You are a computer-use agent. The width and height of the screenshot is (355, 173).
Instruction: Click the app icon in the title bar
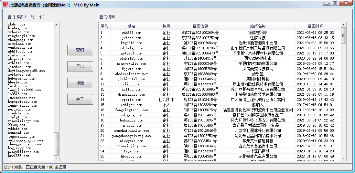[5, 5]
